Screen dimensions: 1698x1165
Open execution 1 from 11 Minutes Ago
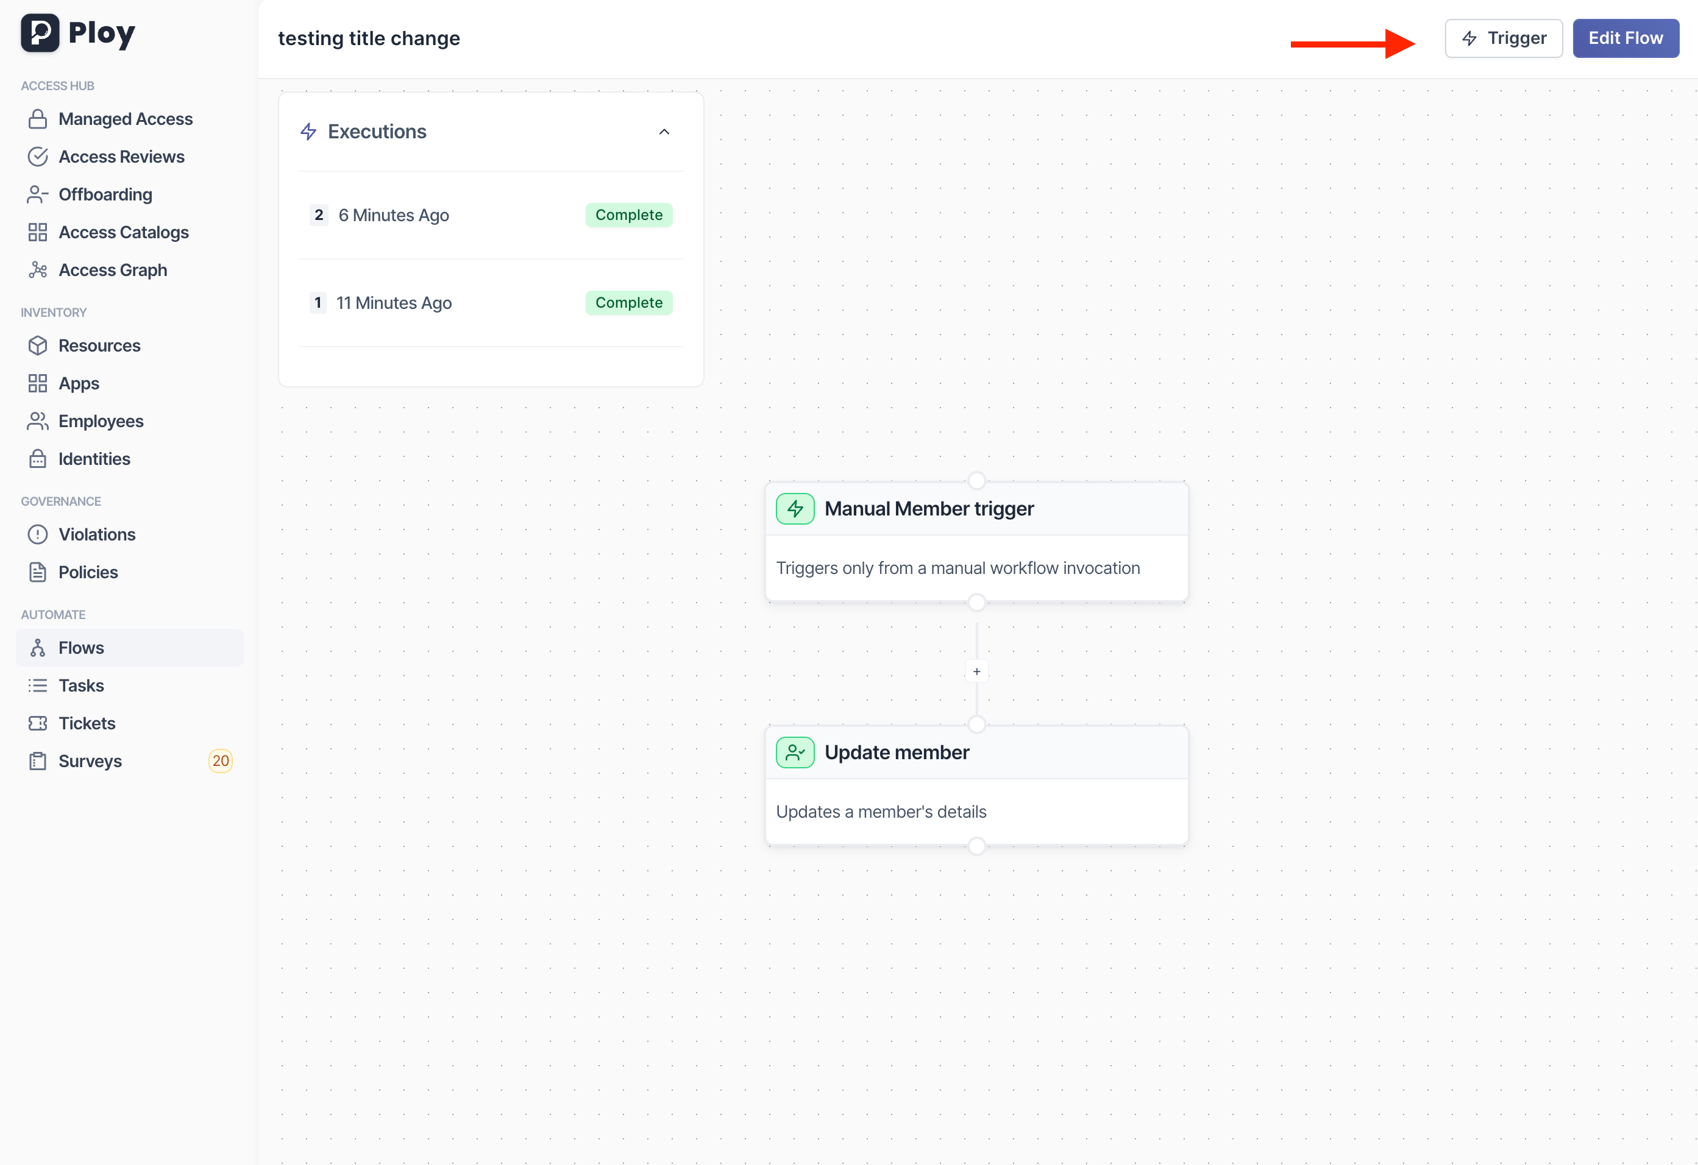tap(491, 303)
